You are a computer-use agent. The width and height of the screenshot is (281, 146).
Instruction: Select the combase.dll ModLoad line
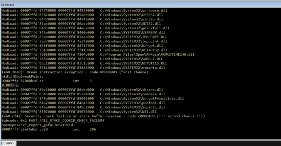click(x=83, y=94)
